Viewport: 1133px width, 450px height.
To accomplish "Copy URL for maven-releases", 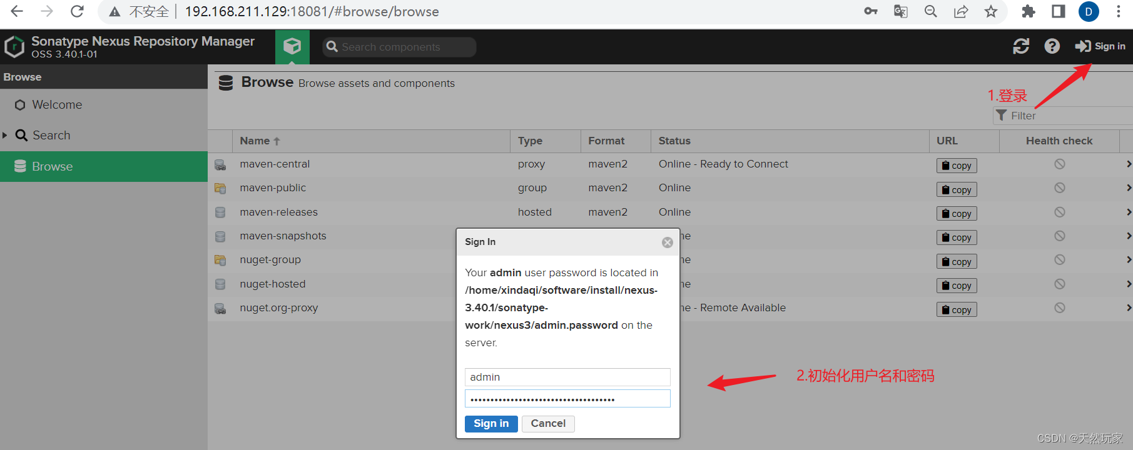I will 957,214.
